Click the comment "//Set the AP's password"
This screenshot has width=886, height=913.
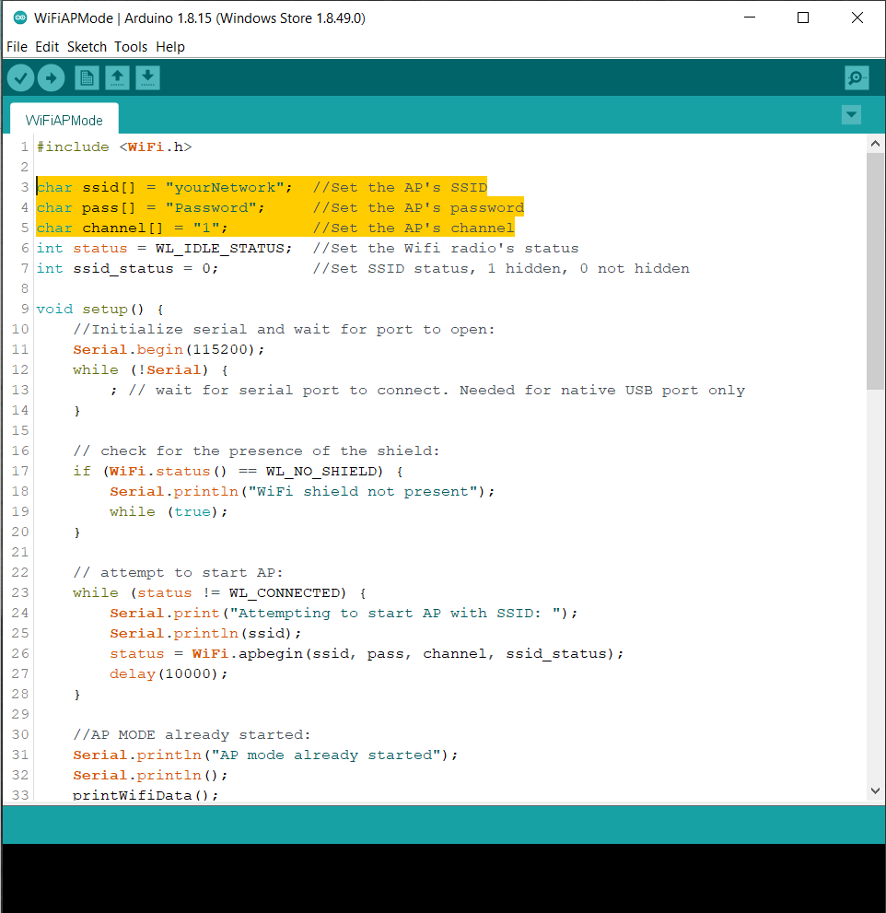point(418,208)
